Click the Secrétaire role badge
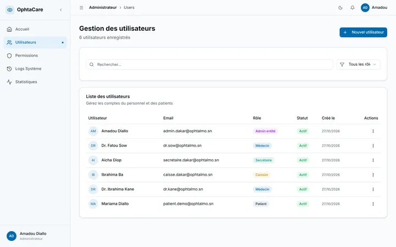The height and width of the screenshot is (247, 396). tap(263, 160)
